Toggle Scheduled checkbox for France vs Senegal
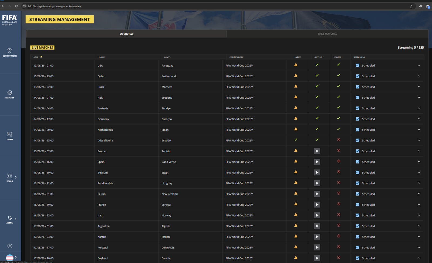Viewport: 432px width, 263px height. click(357, 205)
